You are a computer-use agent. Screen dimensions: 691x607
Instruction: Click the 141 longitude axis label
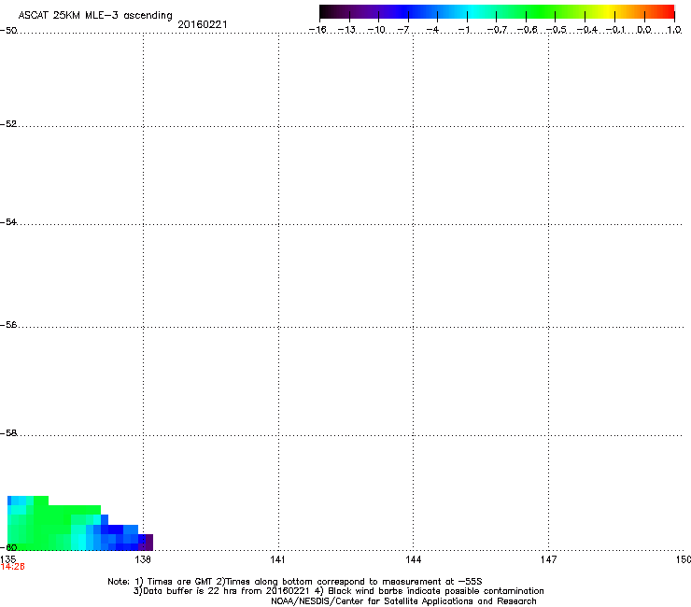pos(277,559)
